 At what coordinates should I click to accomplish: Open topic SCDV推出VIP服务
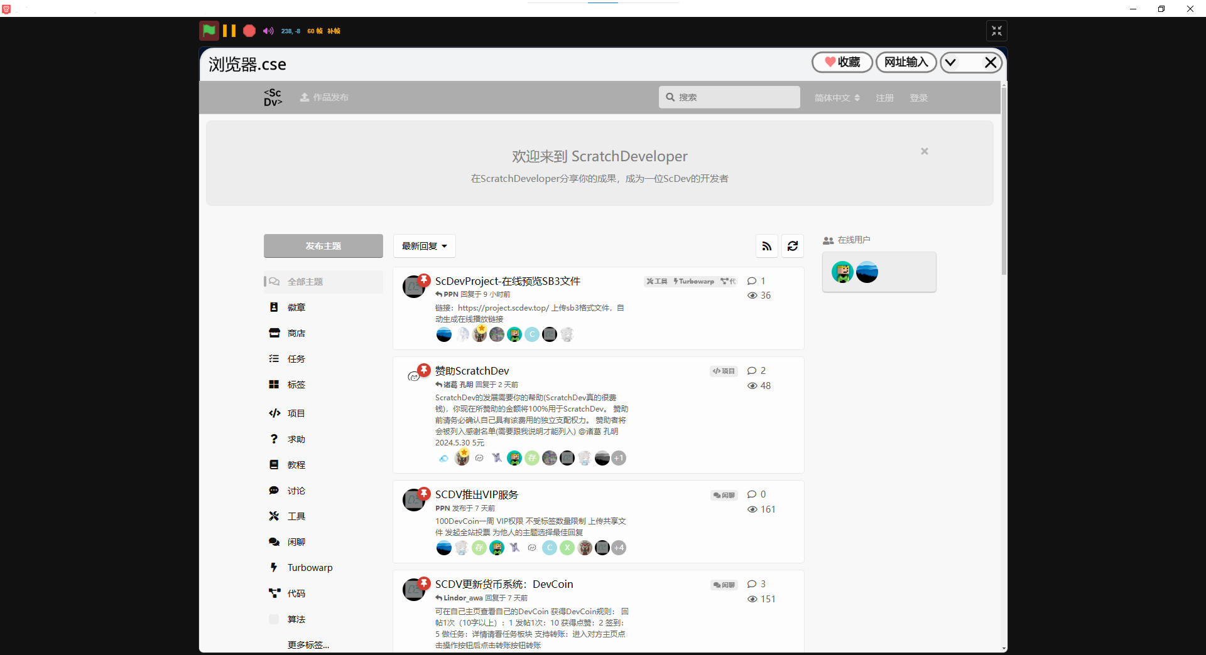tap(477, 494)
